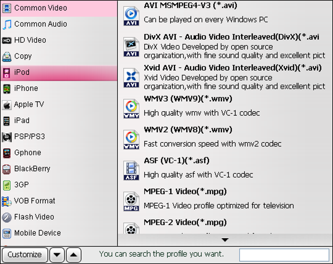Click the profile search input field
Screen dimensions: 333x264
pyautogui.click(x=284, y=255)
